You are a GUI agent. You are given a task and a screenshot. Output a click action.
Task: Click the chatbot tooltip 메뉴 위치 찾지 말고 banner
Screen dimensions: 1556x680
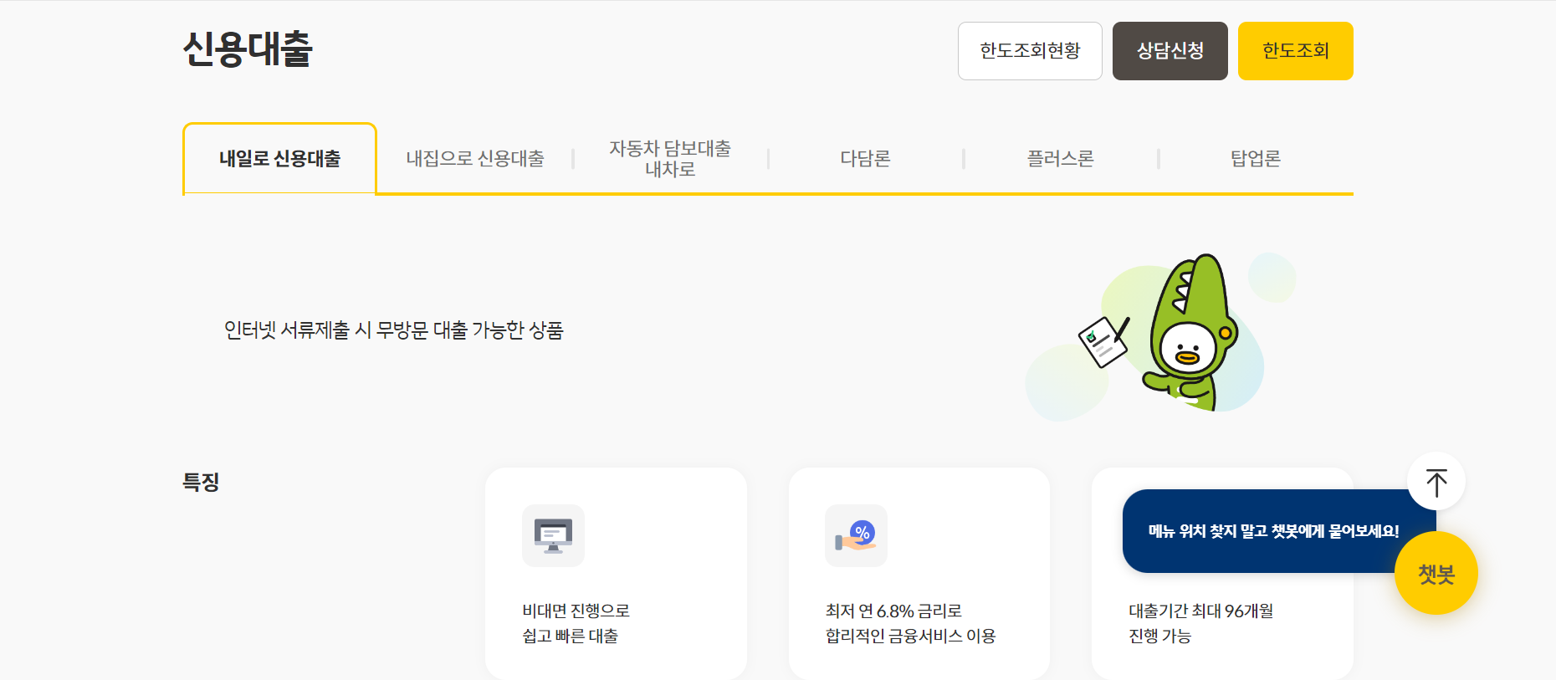click(1272, 531)
